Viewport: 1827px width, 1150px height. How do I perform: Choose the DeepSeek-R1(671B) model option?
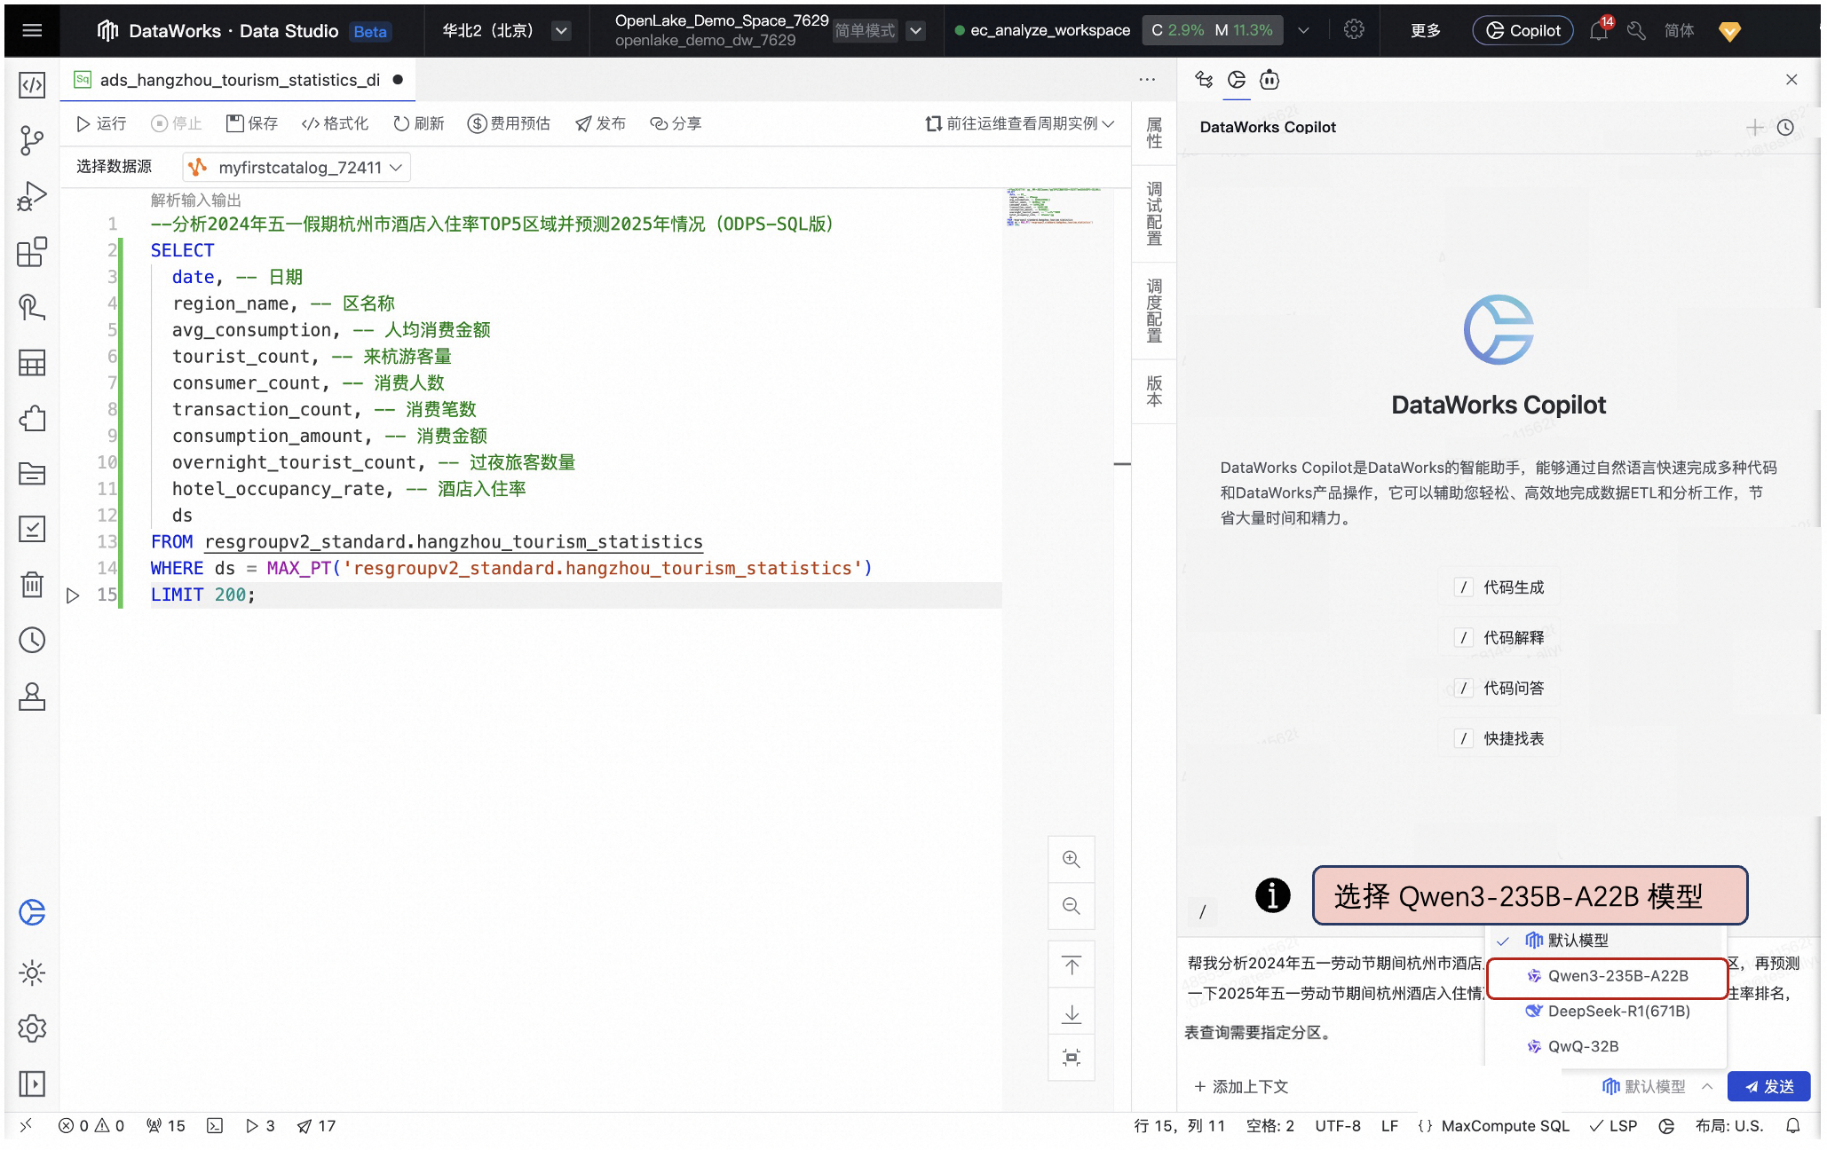point(1607,1012)
